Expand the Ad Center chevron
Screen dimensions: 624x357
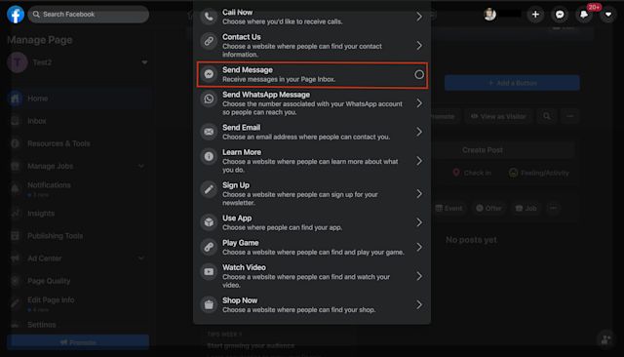(x=141, y=258)
